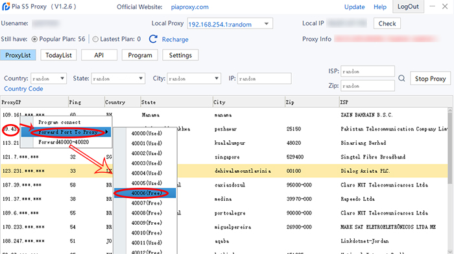Open the piaproxy.com website link
The height and width of the screenshot is (254, 454).
click(x=189, y=7)
